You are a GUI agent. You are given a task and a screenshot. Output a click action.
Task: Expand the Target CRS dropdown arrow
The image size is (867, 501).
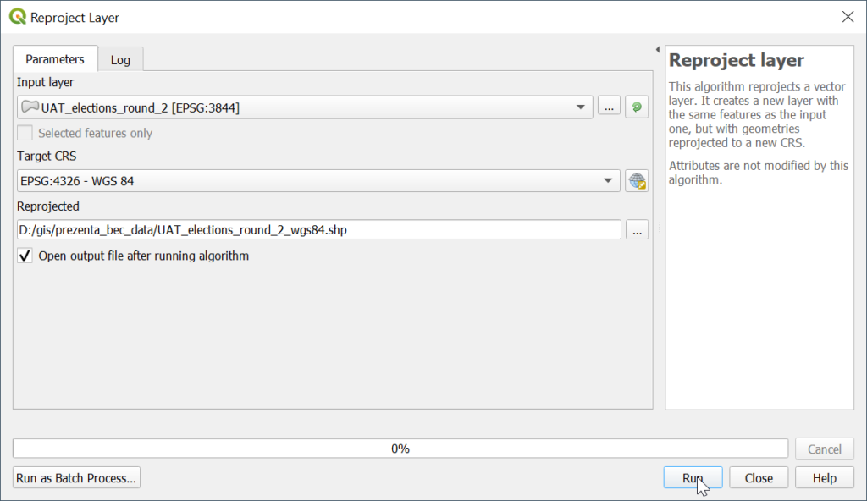coord(608,181)
